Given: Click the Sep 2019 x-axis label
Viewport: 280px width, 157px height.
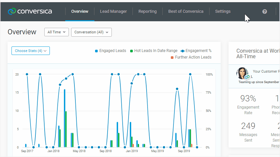Looking at the screenshot, I should 184,151.
